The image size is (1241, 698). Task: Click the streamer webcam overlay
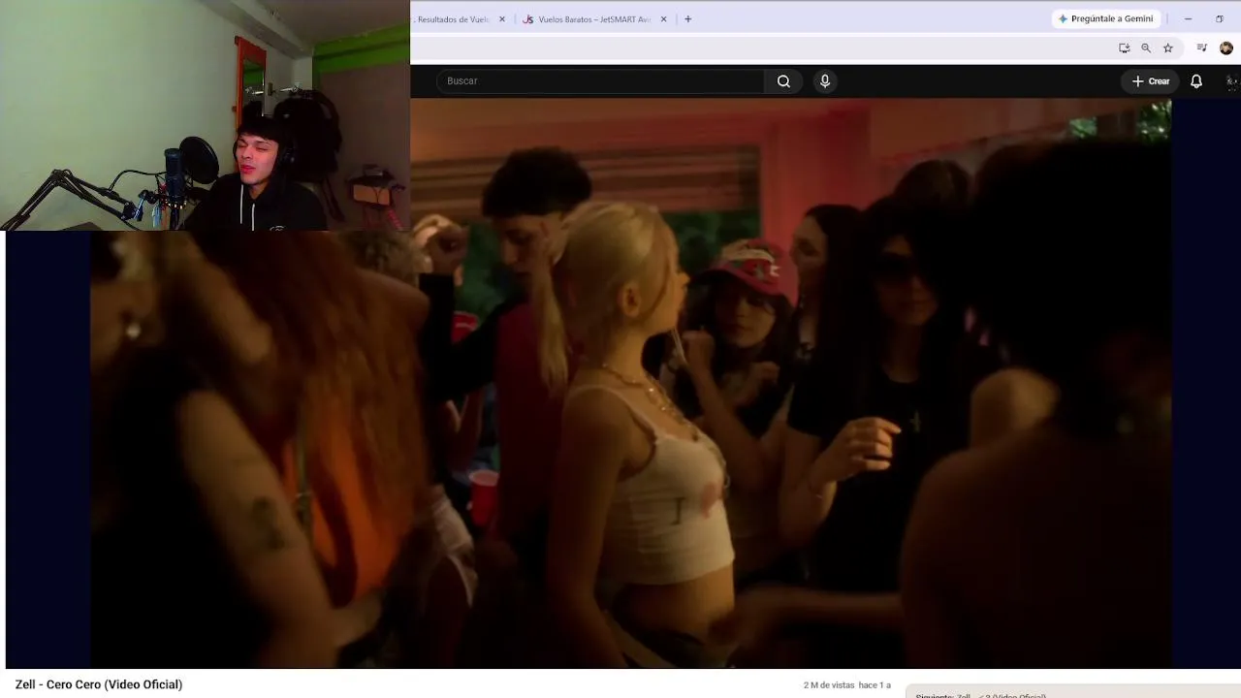(x=205, y=115)
